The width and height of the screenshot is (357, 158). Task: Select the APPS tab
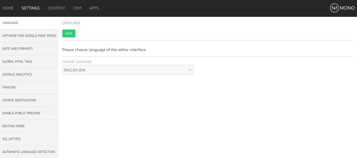click(94, 8)
